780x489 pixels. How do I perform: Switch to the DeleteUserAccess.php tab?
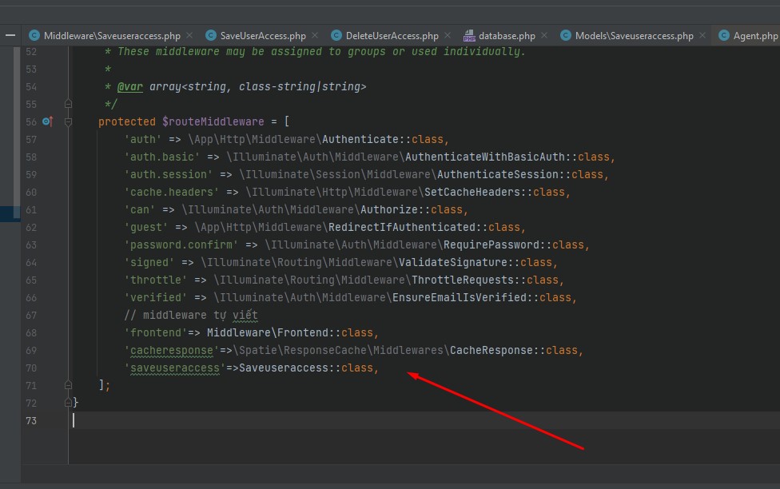pyautogui.click(x=392, y=36)
